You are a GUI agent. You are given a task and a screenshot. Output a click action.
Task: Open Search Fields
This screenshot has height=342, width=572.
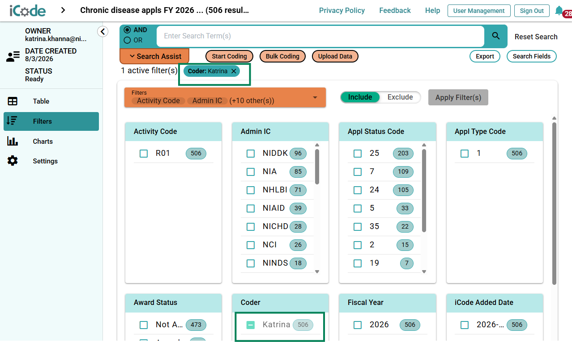(x=532, y=56)
